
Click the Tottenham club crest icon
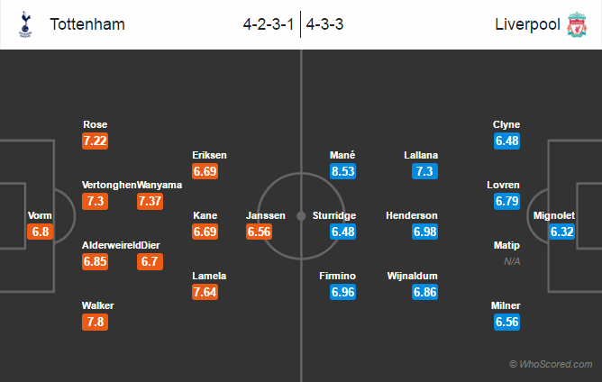point(25,24)
